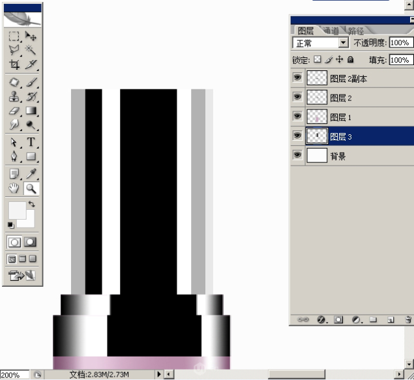Choose the Hand tool
The width and height of the screenshot is (414, 380).
click(x=14, y=188)
